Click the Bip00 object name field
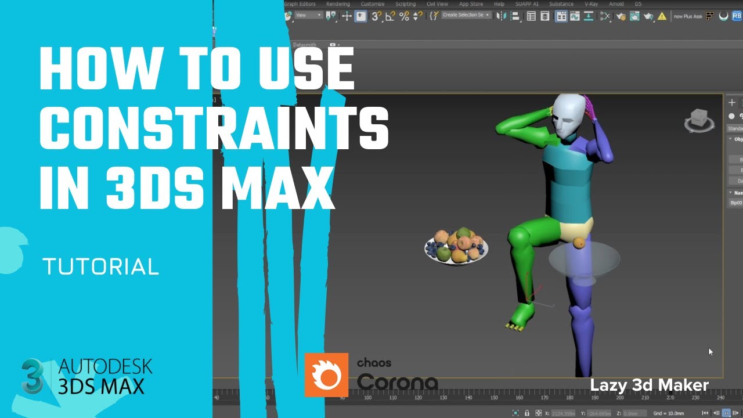The image size is (743, 418). 735,203
